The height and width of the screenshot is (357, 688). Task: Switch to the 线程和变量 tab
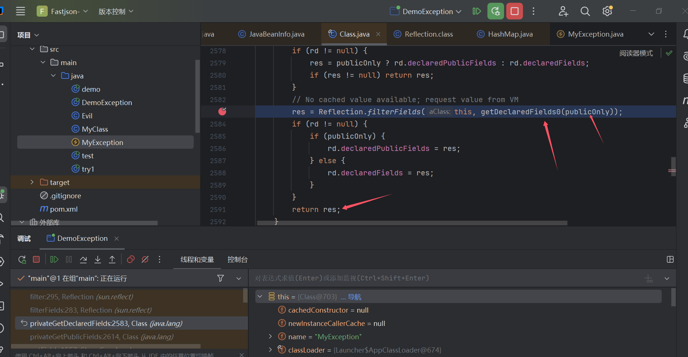(197, 260)
